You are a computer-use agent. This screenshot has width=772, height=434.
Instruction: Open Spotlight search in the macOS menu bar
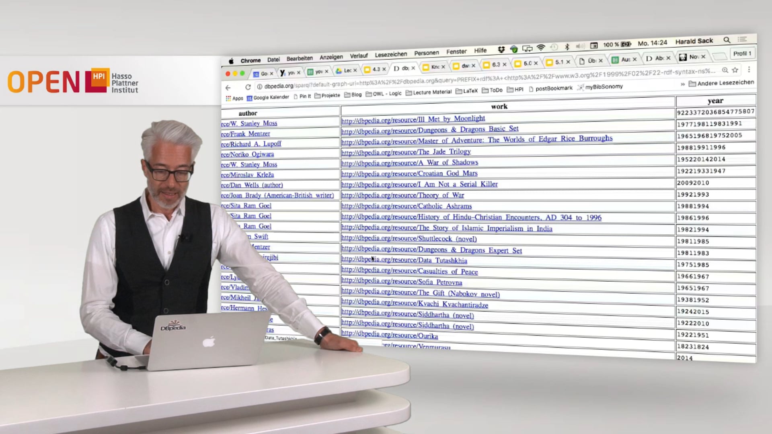click(x=727, y=40)
